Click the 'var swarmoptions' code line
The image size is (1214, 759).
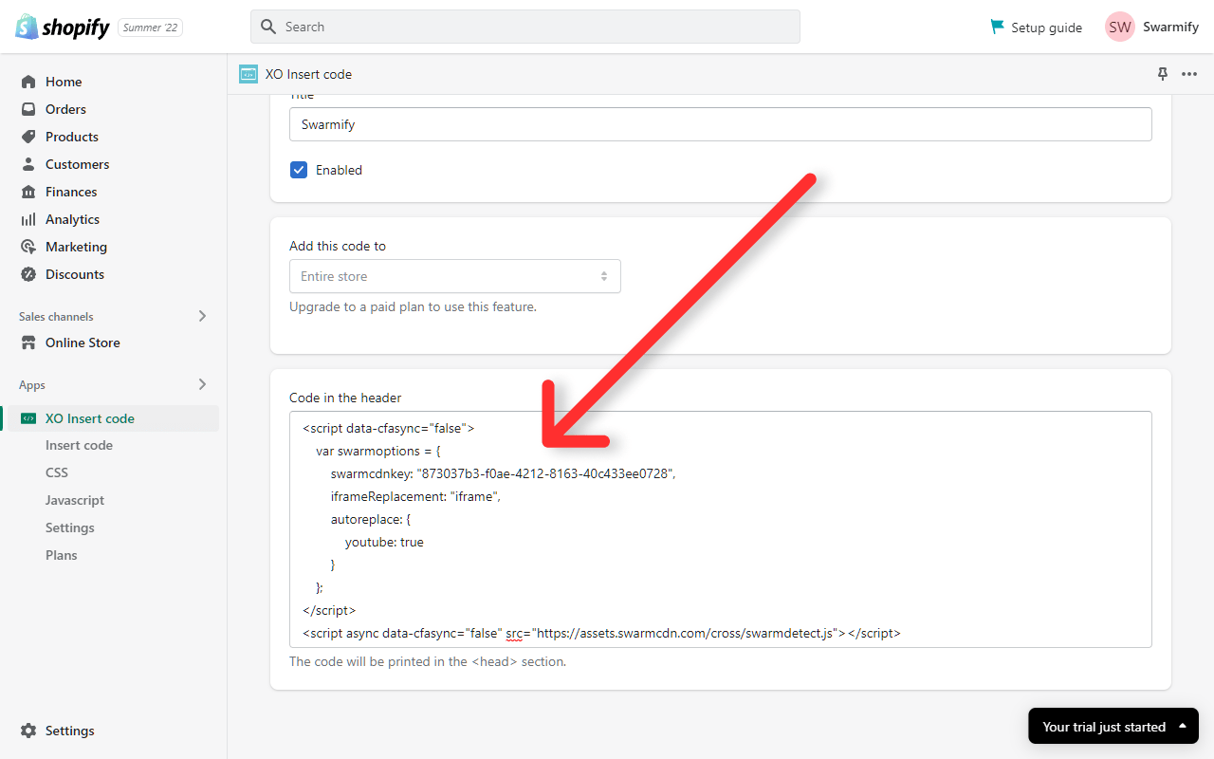coord(378,451)
